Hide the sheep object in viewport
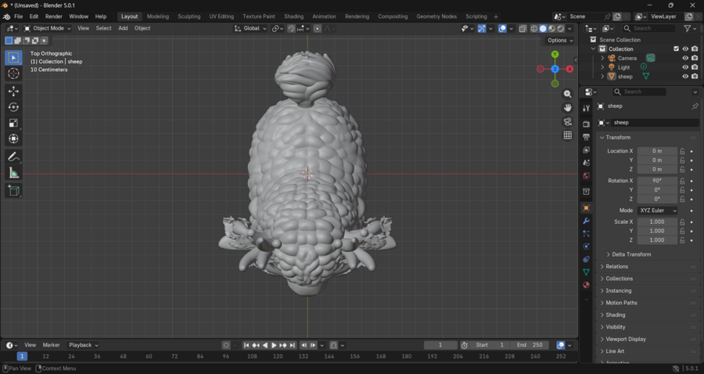This screenshot has height=374, width=704. pos(685,77)
